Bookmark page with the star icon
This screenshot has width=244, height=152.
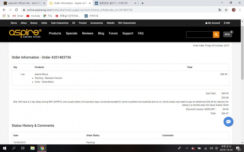tap(226, 10)
